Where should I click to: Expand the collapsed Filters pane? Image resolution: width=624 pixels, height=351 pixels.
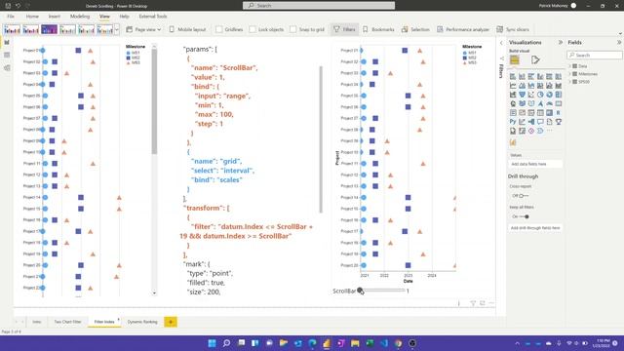(x=501, y=43)
